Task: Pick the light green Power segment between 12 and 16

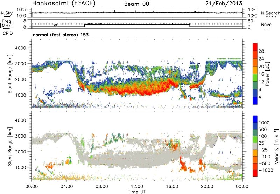Action: coord(255,78)
